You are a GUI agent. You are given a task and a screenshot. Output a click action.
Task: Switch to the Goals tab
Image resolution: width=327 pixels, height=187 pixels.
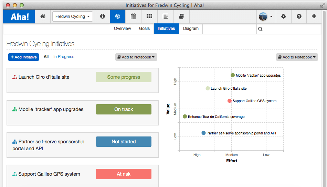(144, 29)
